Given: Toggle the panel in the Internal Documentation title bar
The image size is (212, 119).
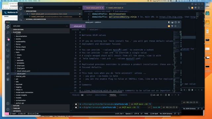Looking at the screenshot, I should [196, 4].
